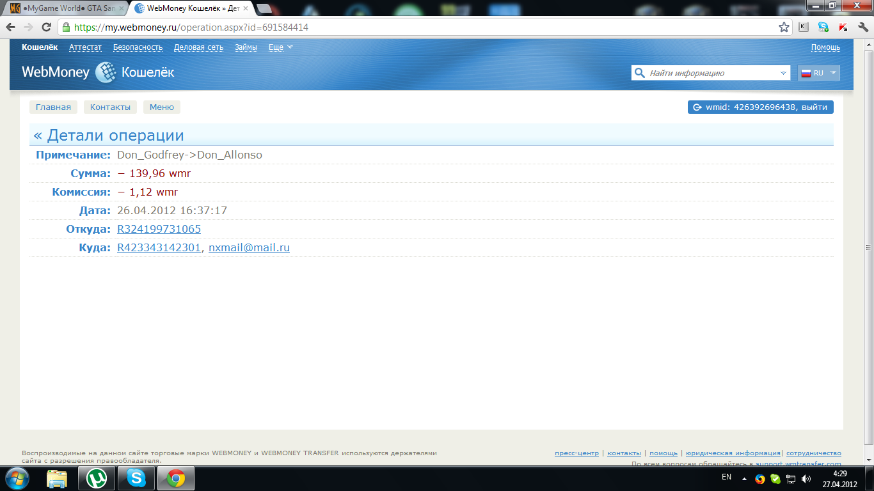Open the Кошелёк top menu item
The image size is (874, 491).
pos(40,47)
